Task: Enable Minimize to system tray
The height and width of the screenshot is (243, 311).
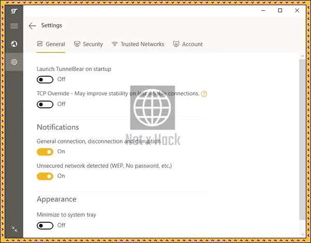Action: click(x=45, y=225)
